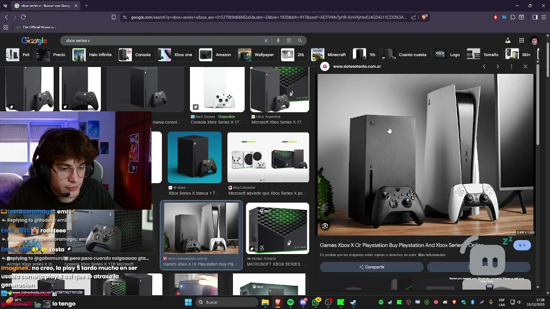
Task: Clear the Google search box text
Action: pos(266,40)
